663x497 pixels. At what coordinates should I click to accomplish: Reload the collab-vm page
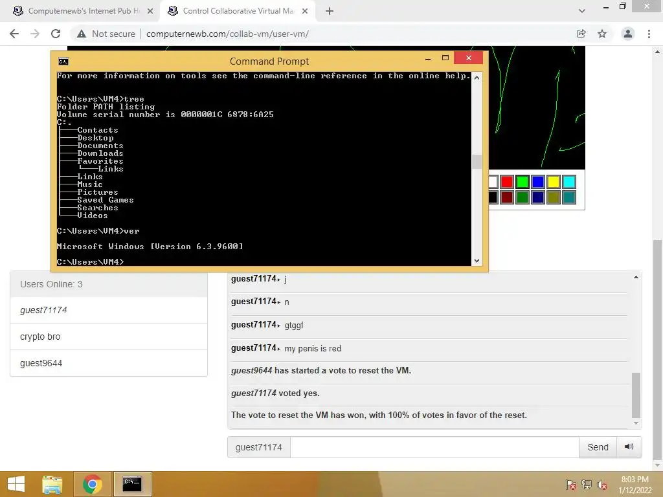coord(56,34)
